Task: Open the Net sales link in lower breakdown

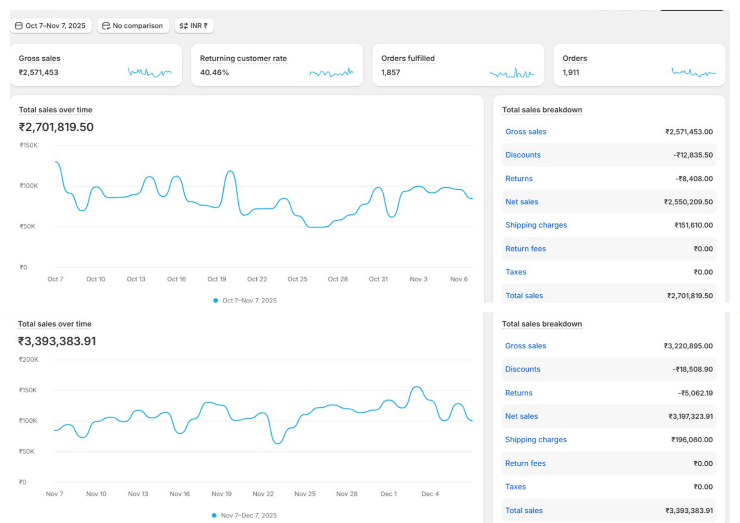Action: pos(521,416)
